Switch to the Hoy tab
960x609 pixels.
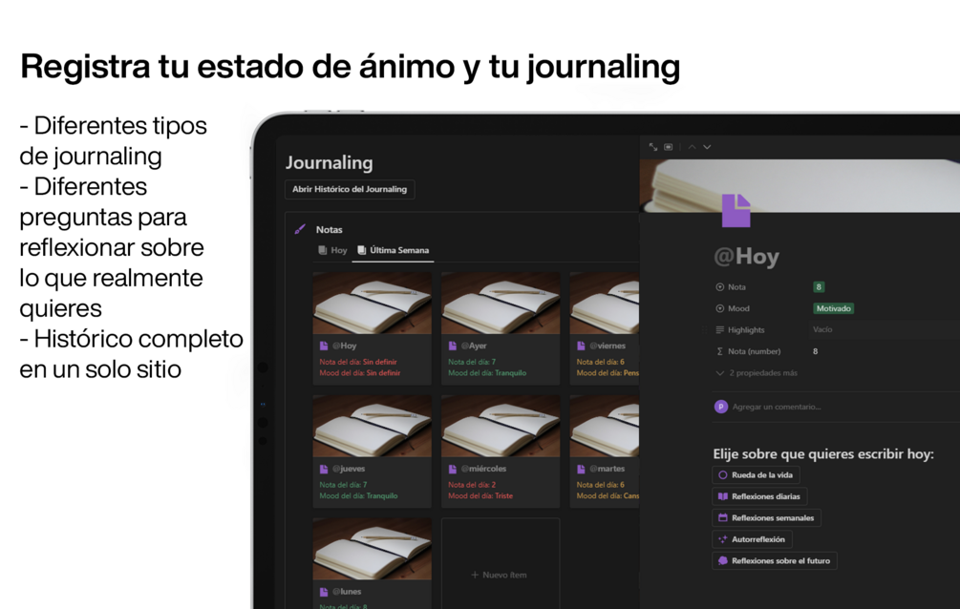[x=333, y=250]
